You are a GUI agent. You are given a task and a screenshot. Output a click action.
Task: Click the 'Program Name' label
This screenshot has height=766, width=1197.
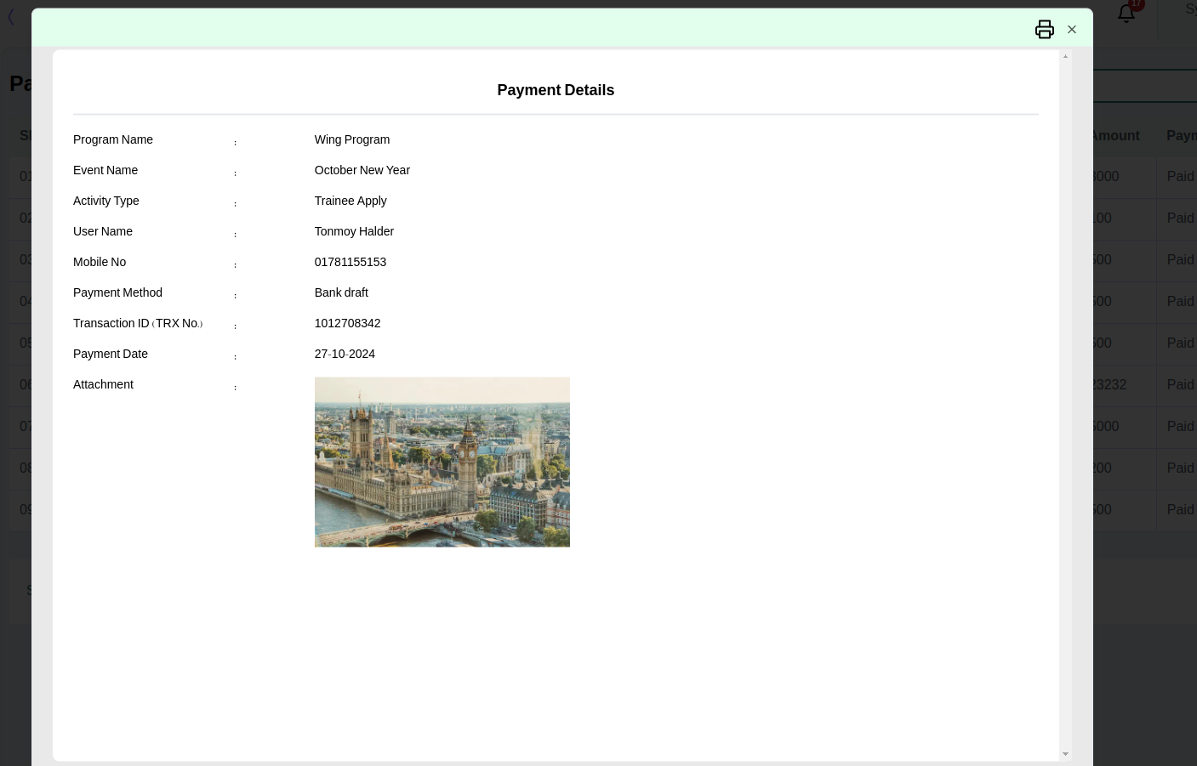click(113, 139)
